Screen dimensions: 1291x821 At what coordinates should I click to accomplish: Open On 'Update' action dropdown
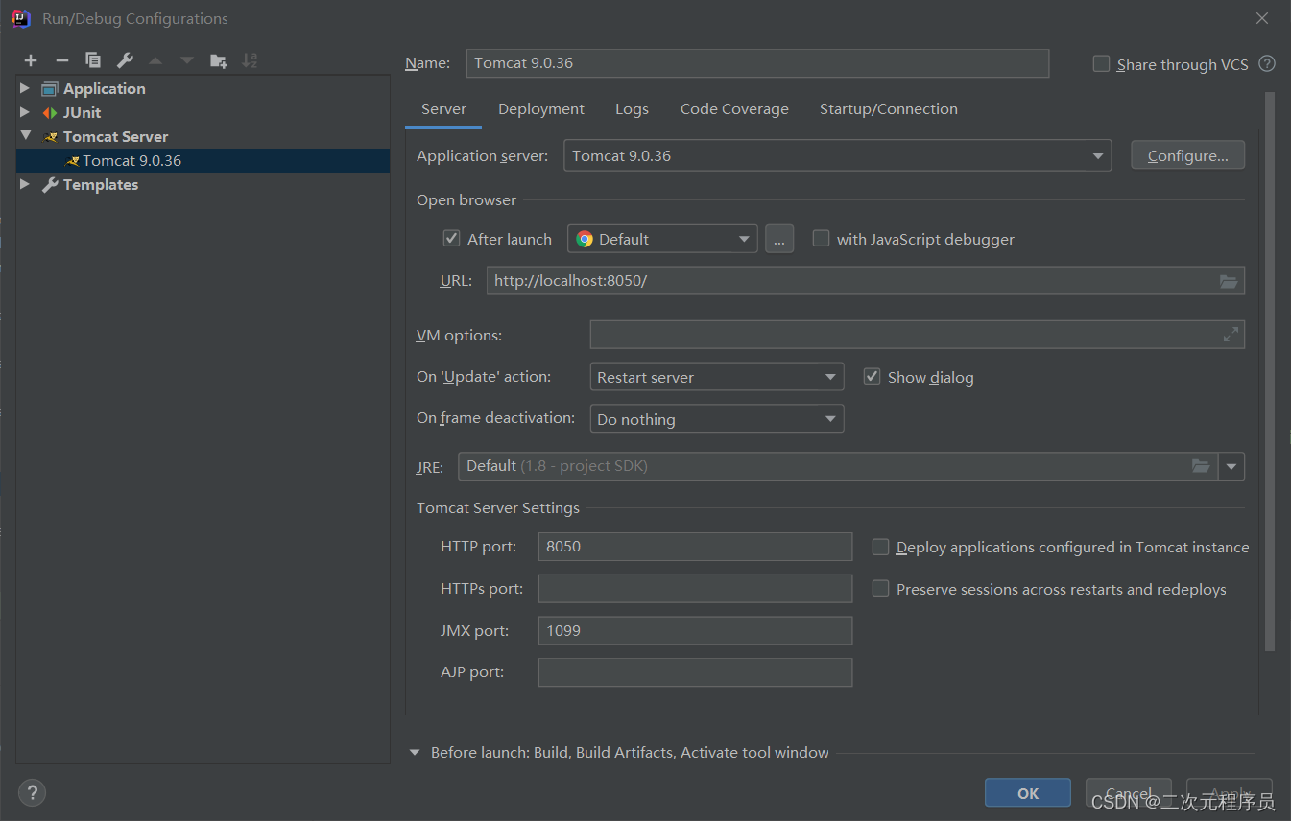716,377
